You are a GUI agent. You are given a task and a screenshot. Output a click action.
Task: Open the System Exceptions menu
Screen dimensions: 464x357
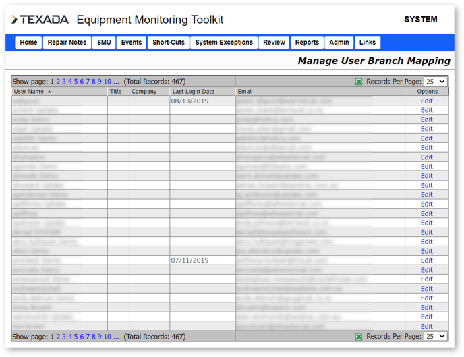[x=224, y=43]
